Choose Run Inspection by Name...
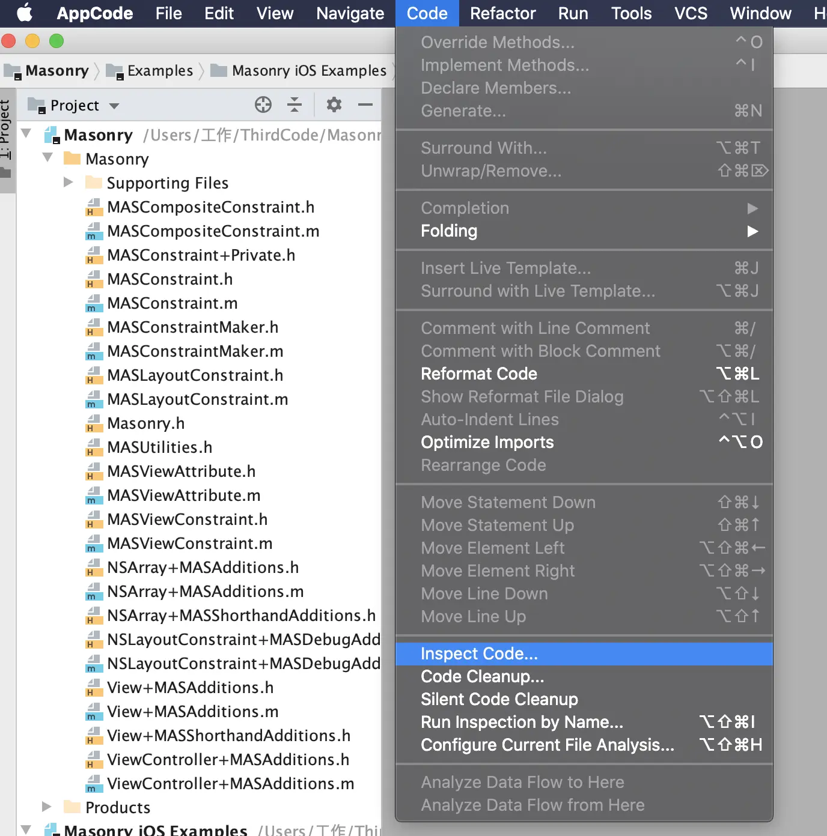This screenshot has height=836, width=827. pos(584,722)
